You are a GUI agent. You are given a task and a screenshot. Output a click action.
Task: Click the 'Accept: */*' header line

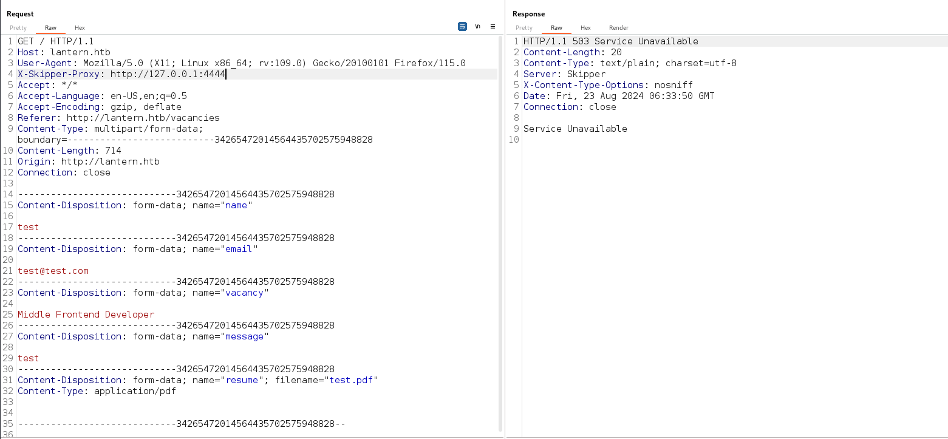click(47, 85)
